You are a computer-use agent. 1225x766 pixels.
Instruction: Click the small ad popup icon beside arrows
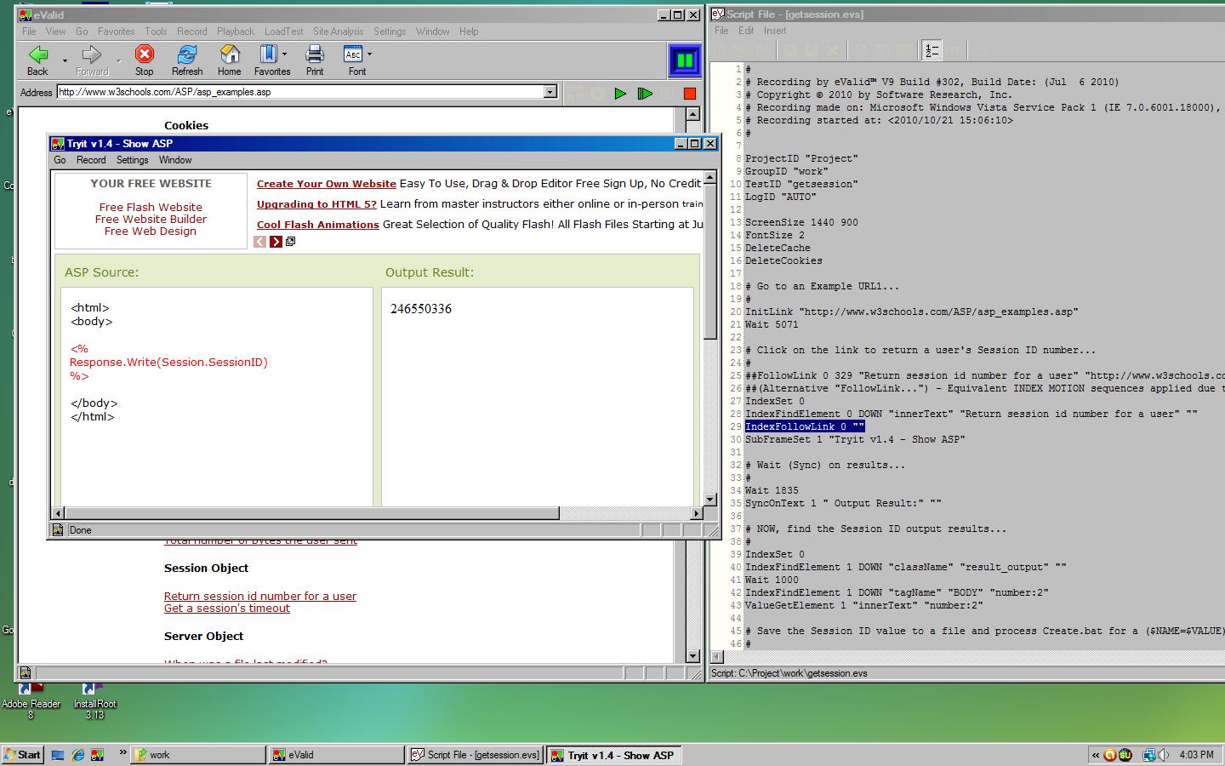(290, 242)
